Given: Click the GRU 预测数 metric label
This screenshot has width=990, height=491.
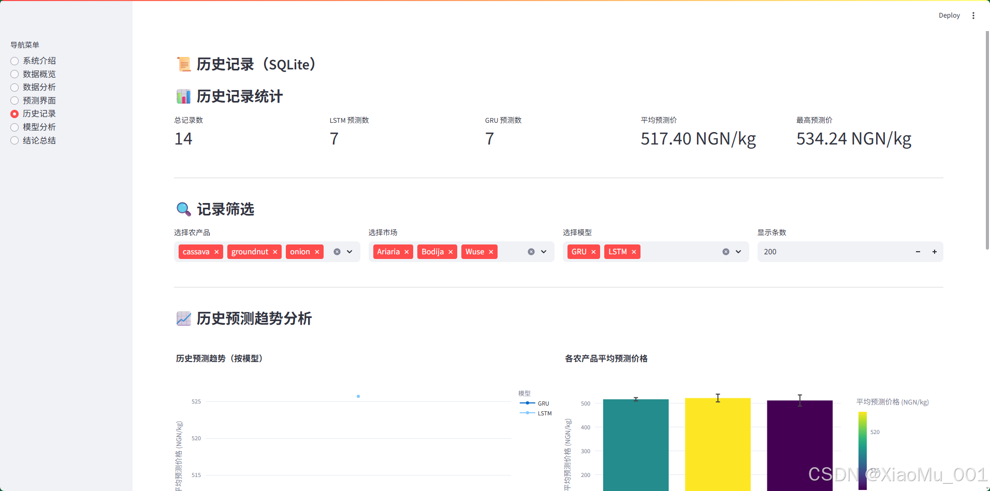Looking at the screenshot, I should click(x=503, y=120).
